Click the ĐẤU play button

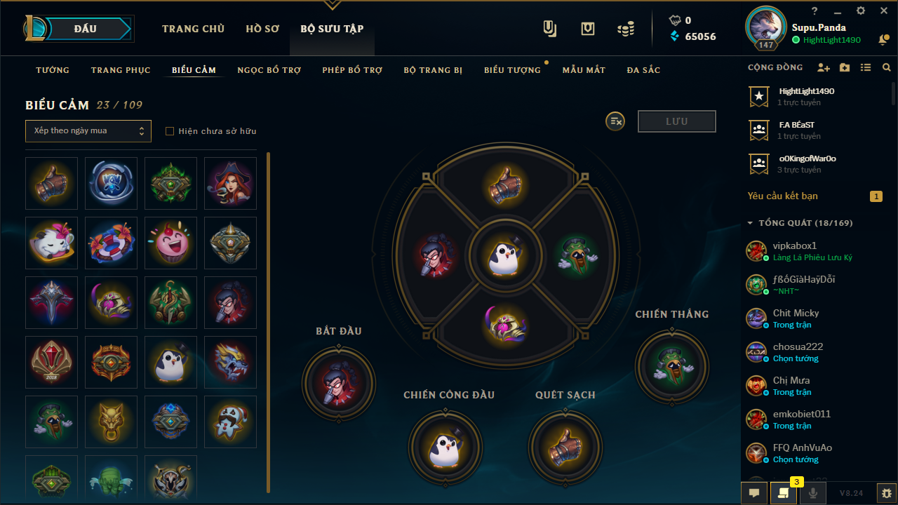pos(85,29)
